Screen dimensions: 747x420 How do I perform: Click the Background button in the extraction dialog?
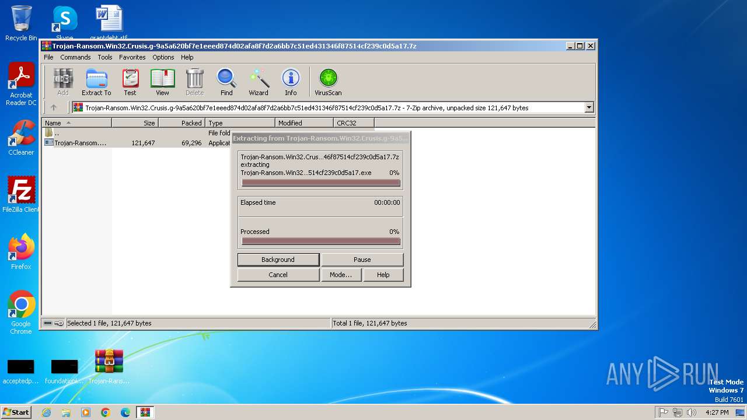click(278, 260)
